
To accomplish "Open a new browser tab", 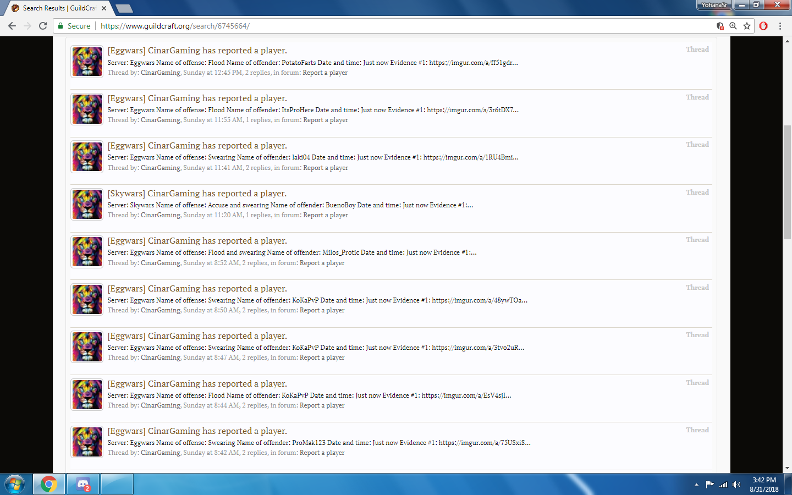I will [124, 8].
